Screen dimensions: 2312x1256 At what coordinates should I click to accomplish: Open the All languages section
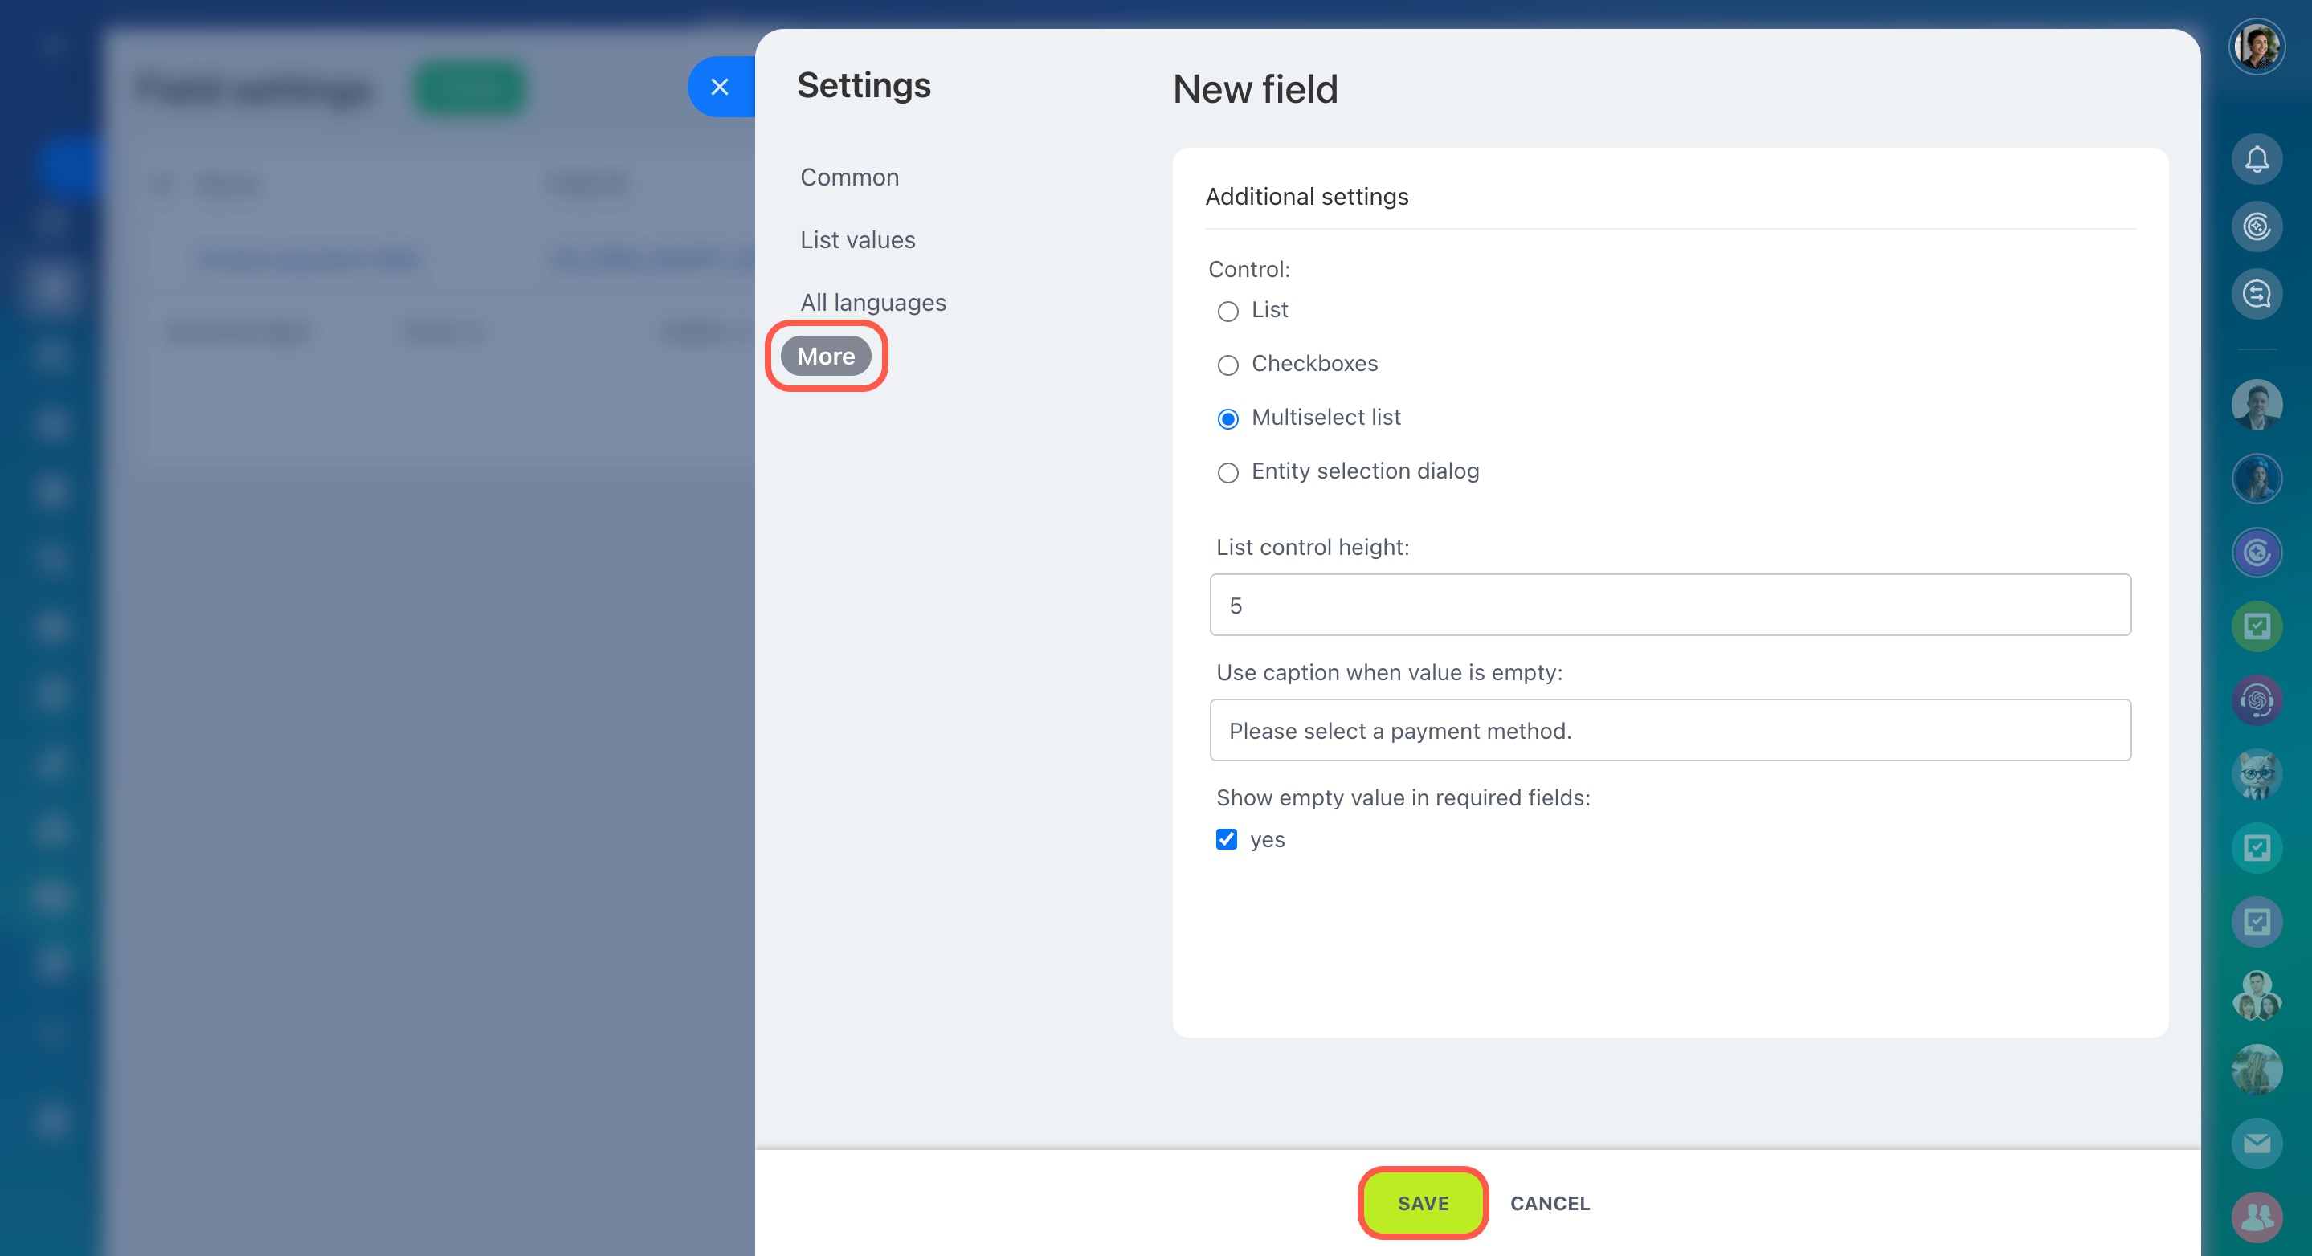click(x=872, y=304)
